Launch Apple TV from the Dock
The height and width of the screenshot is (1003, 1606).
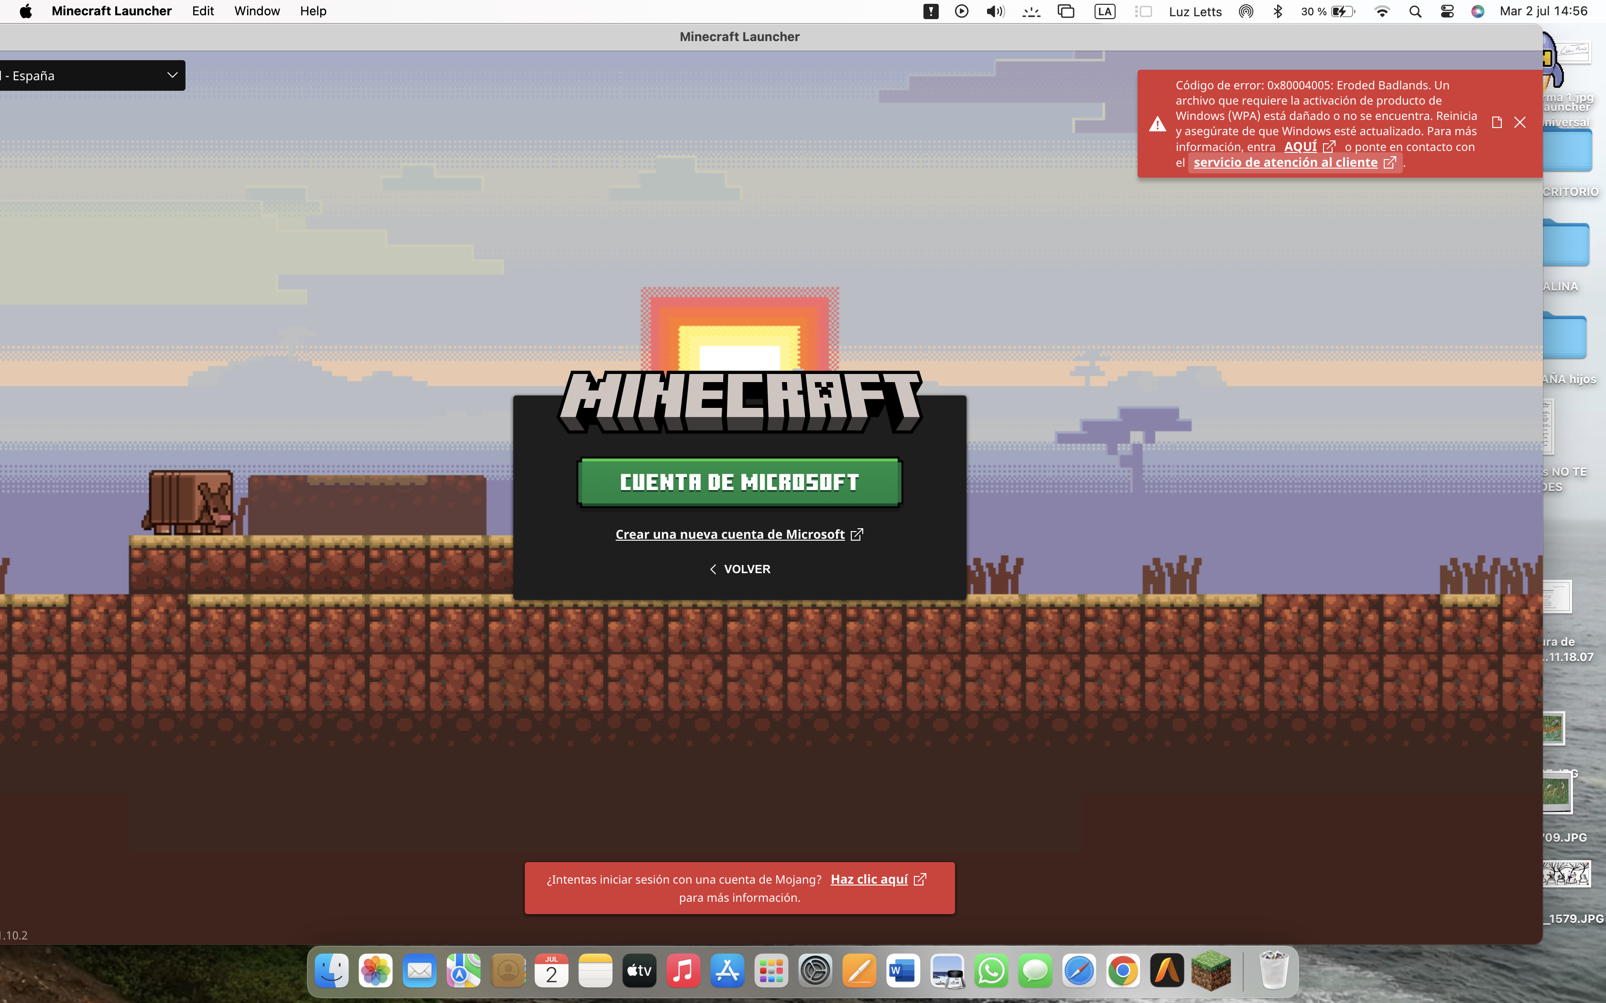[639, 971]
